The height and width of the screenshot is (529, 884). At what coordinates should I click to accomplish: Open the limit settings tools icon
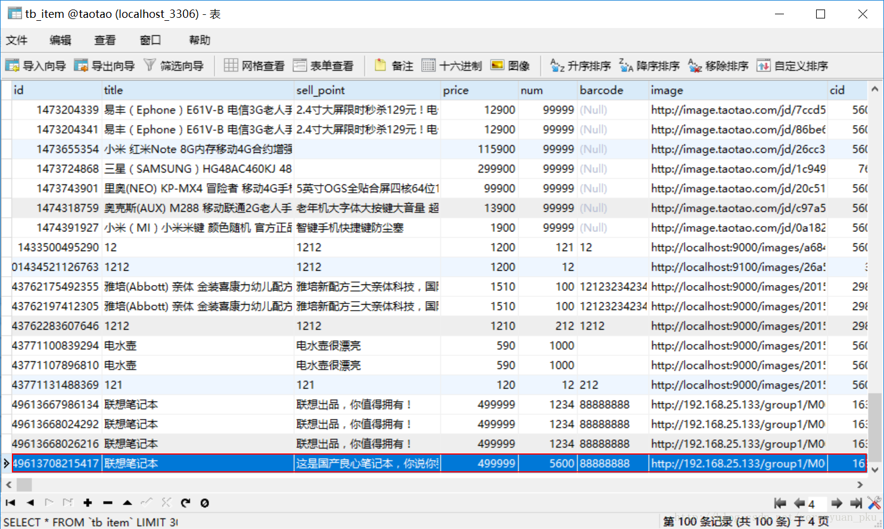(x=874, y=503)
